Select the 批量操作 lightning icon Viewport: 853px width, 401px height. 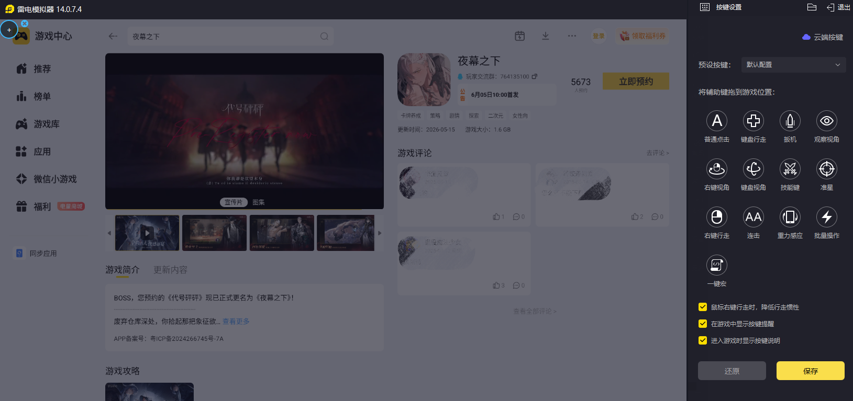(827, 217)
